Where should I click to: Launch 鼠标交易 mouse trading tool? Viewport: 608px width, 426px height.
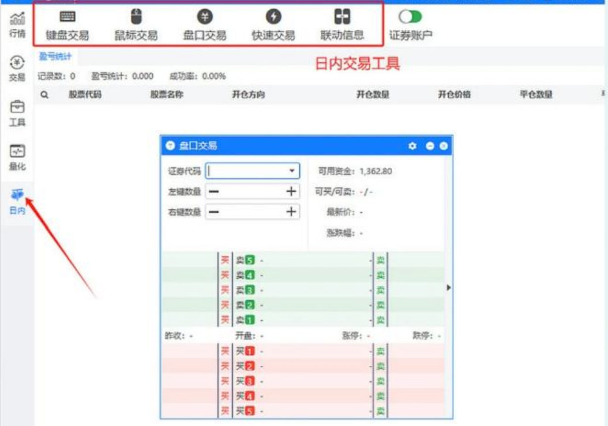tap(136, 25)
